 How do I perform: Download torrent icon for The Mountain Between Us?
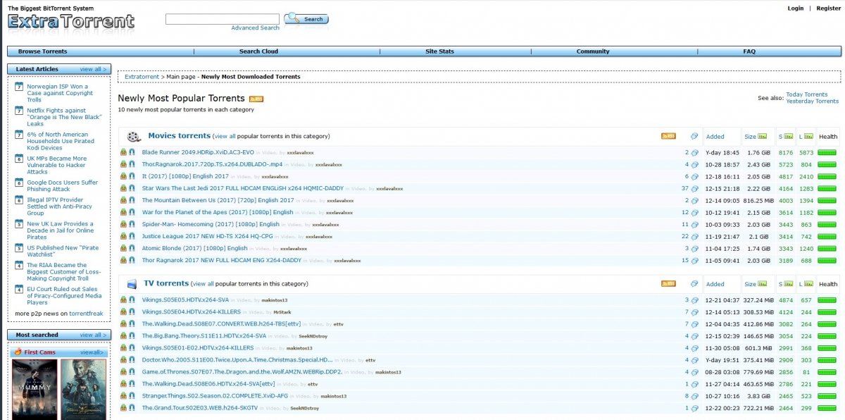click(123, 200)
